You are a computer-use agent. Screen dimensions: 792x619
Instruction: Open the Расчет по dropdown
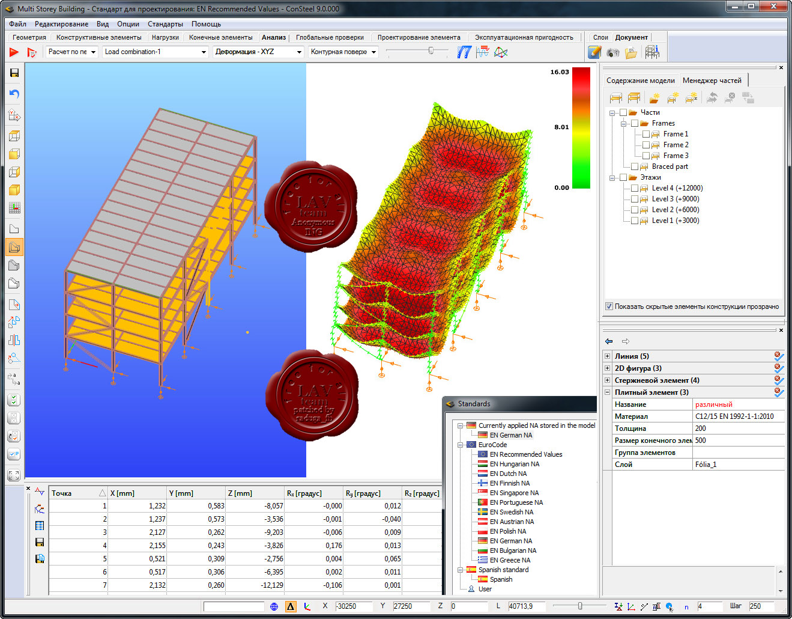pyautogui.click(x=71, y=52)
